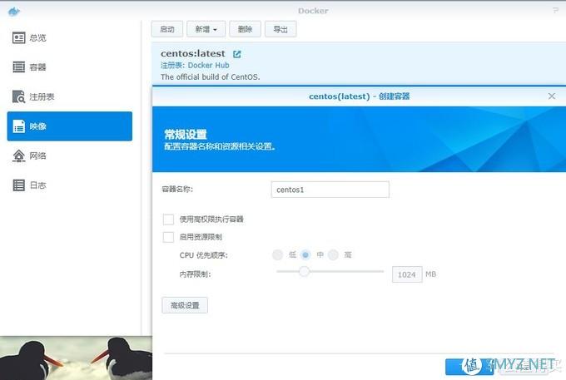Open the 注册表 registry icon in sidebar
Viewport: 566px width, 380px height.
click(x=19, y=96)
